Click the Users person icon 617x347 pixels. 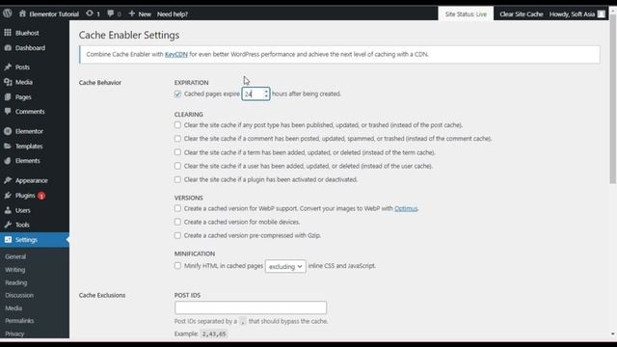[x=8, y=210]
